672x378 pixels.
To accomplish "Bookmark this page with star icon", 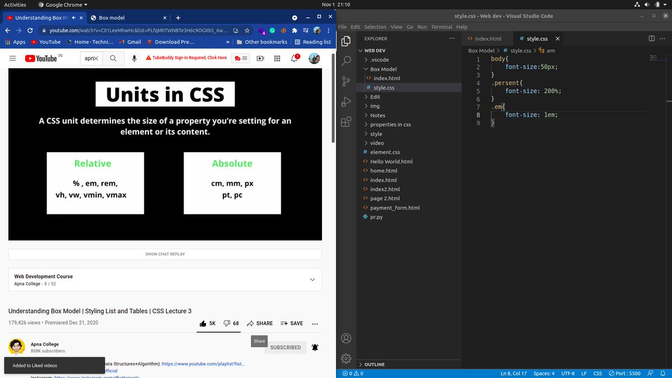I will pyautogui.click(x=247, y=30).
